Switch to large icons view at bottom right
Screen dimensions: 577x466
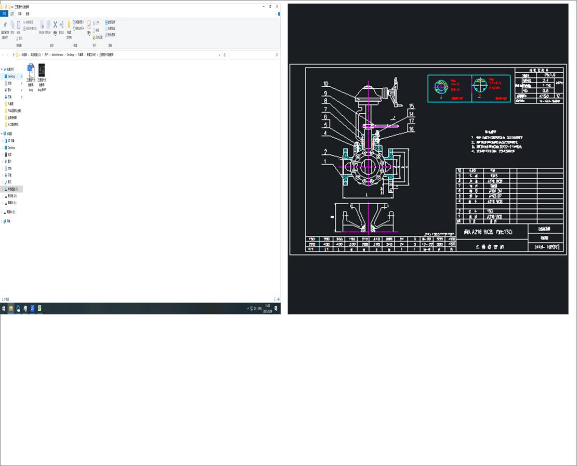point(278,299)
